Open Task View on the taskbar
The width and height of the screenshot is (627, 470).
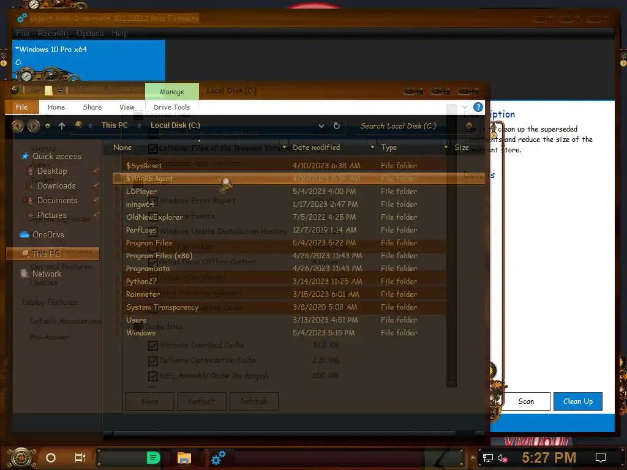[x=80, y=458]
